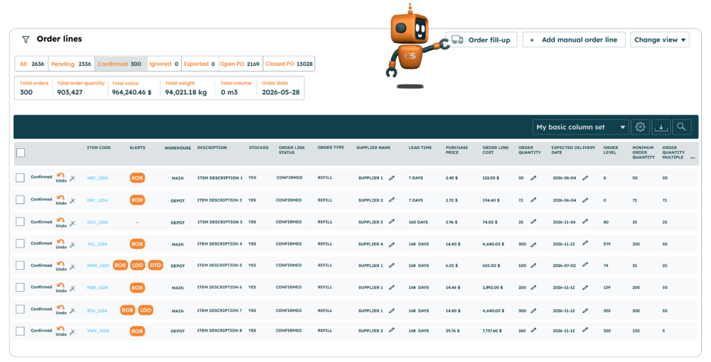Edit order quantity 72 pencil icon
Image resolution: width=711 pixels, height=362 pixels.
point(533,200)
